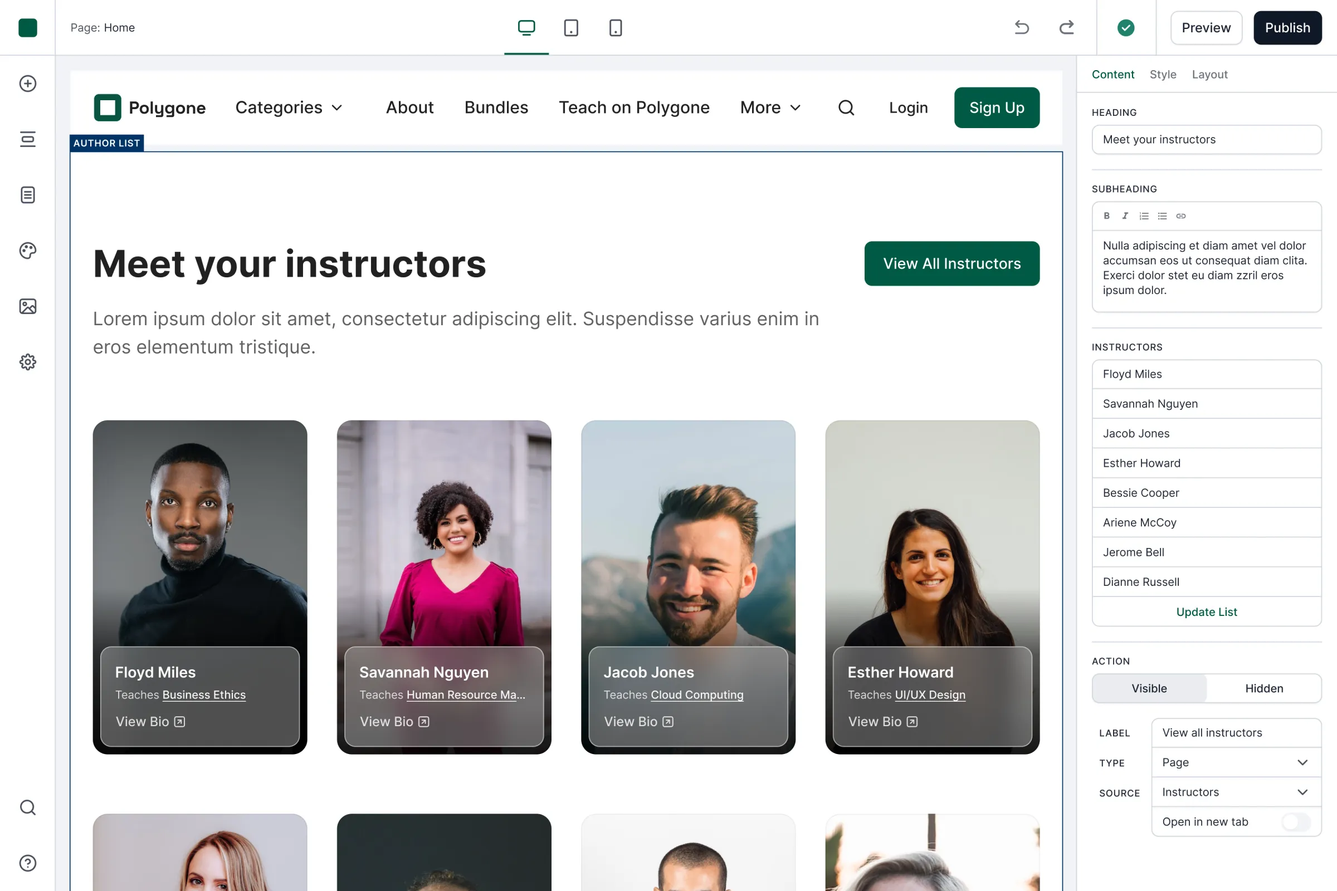The width and height of the screenshot is (1337, 891).
Task: Select Ariene McCoy in instructors list
Action: (1206, 522)
